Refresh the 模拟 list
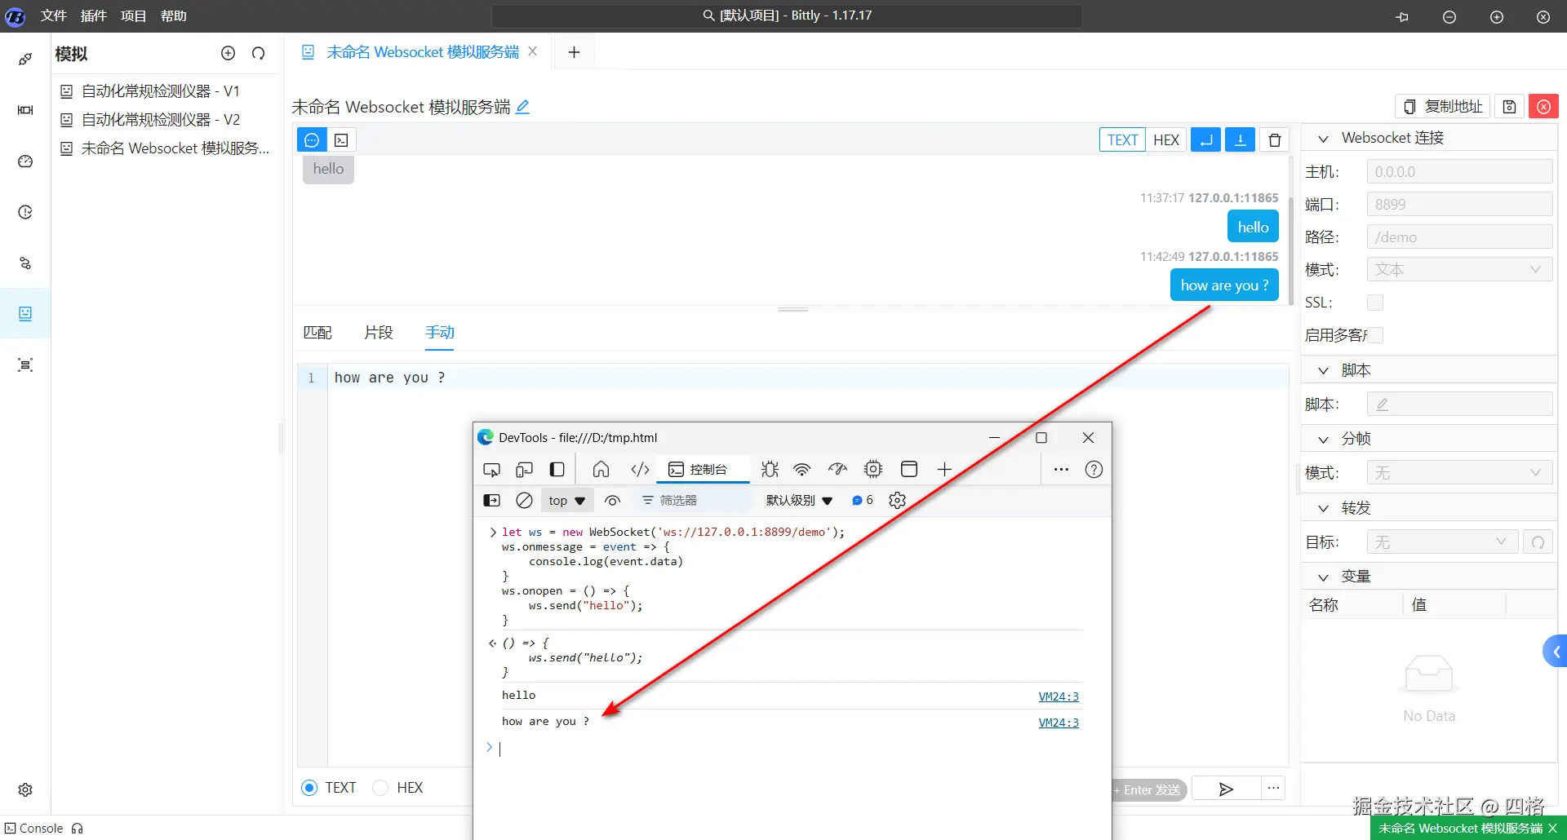Image resolution: width=1567 pixels, height=840 pixels. (259, 53)
